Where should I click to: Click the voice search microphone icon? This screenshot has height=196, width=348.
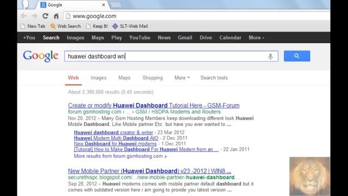[x=270, y=57]
